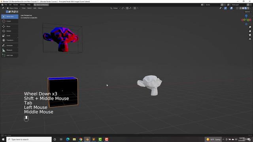Open shading options dropdown arrow
This screenshot has width=253, height=142.
[x=250, y=8]
